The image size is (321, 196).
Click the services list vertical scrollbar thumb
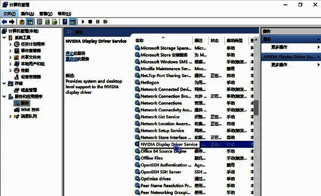click(256, 108)
